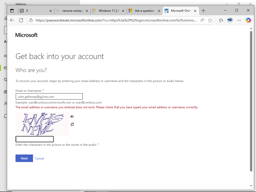Click the captcha characters input box
256x192 pixels.
point(34,139)
